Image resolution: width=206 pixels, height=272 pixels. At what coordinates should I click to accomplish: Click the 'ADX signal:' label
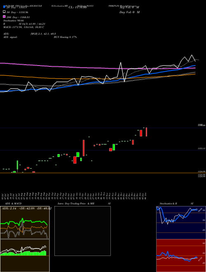point(10,37)
